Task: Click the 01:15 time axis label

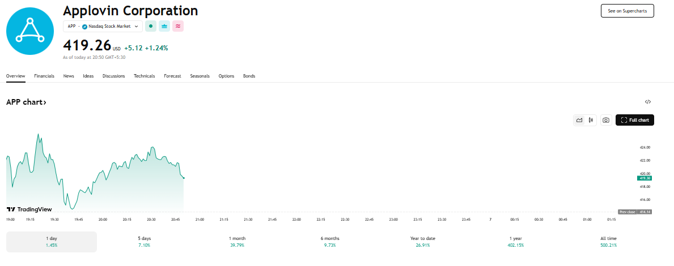Action: 611,219
